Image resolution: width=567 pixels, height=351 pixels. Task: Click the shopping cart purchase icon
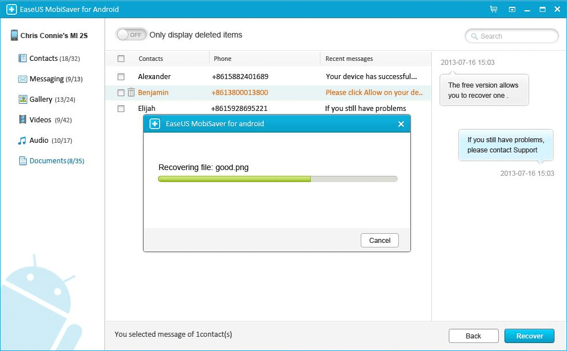(493, 10)
